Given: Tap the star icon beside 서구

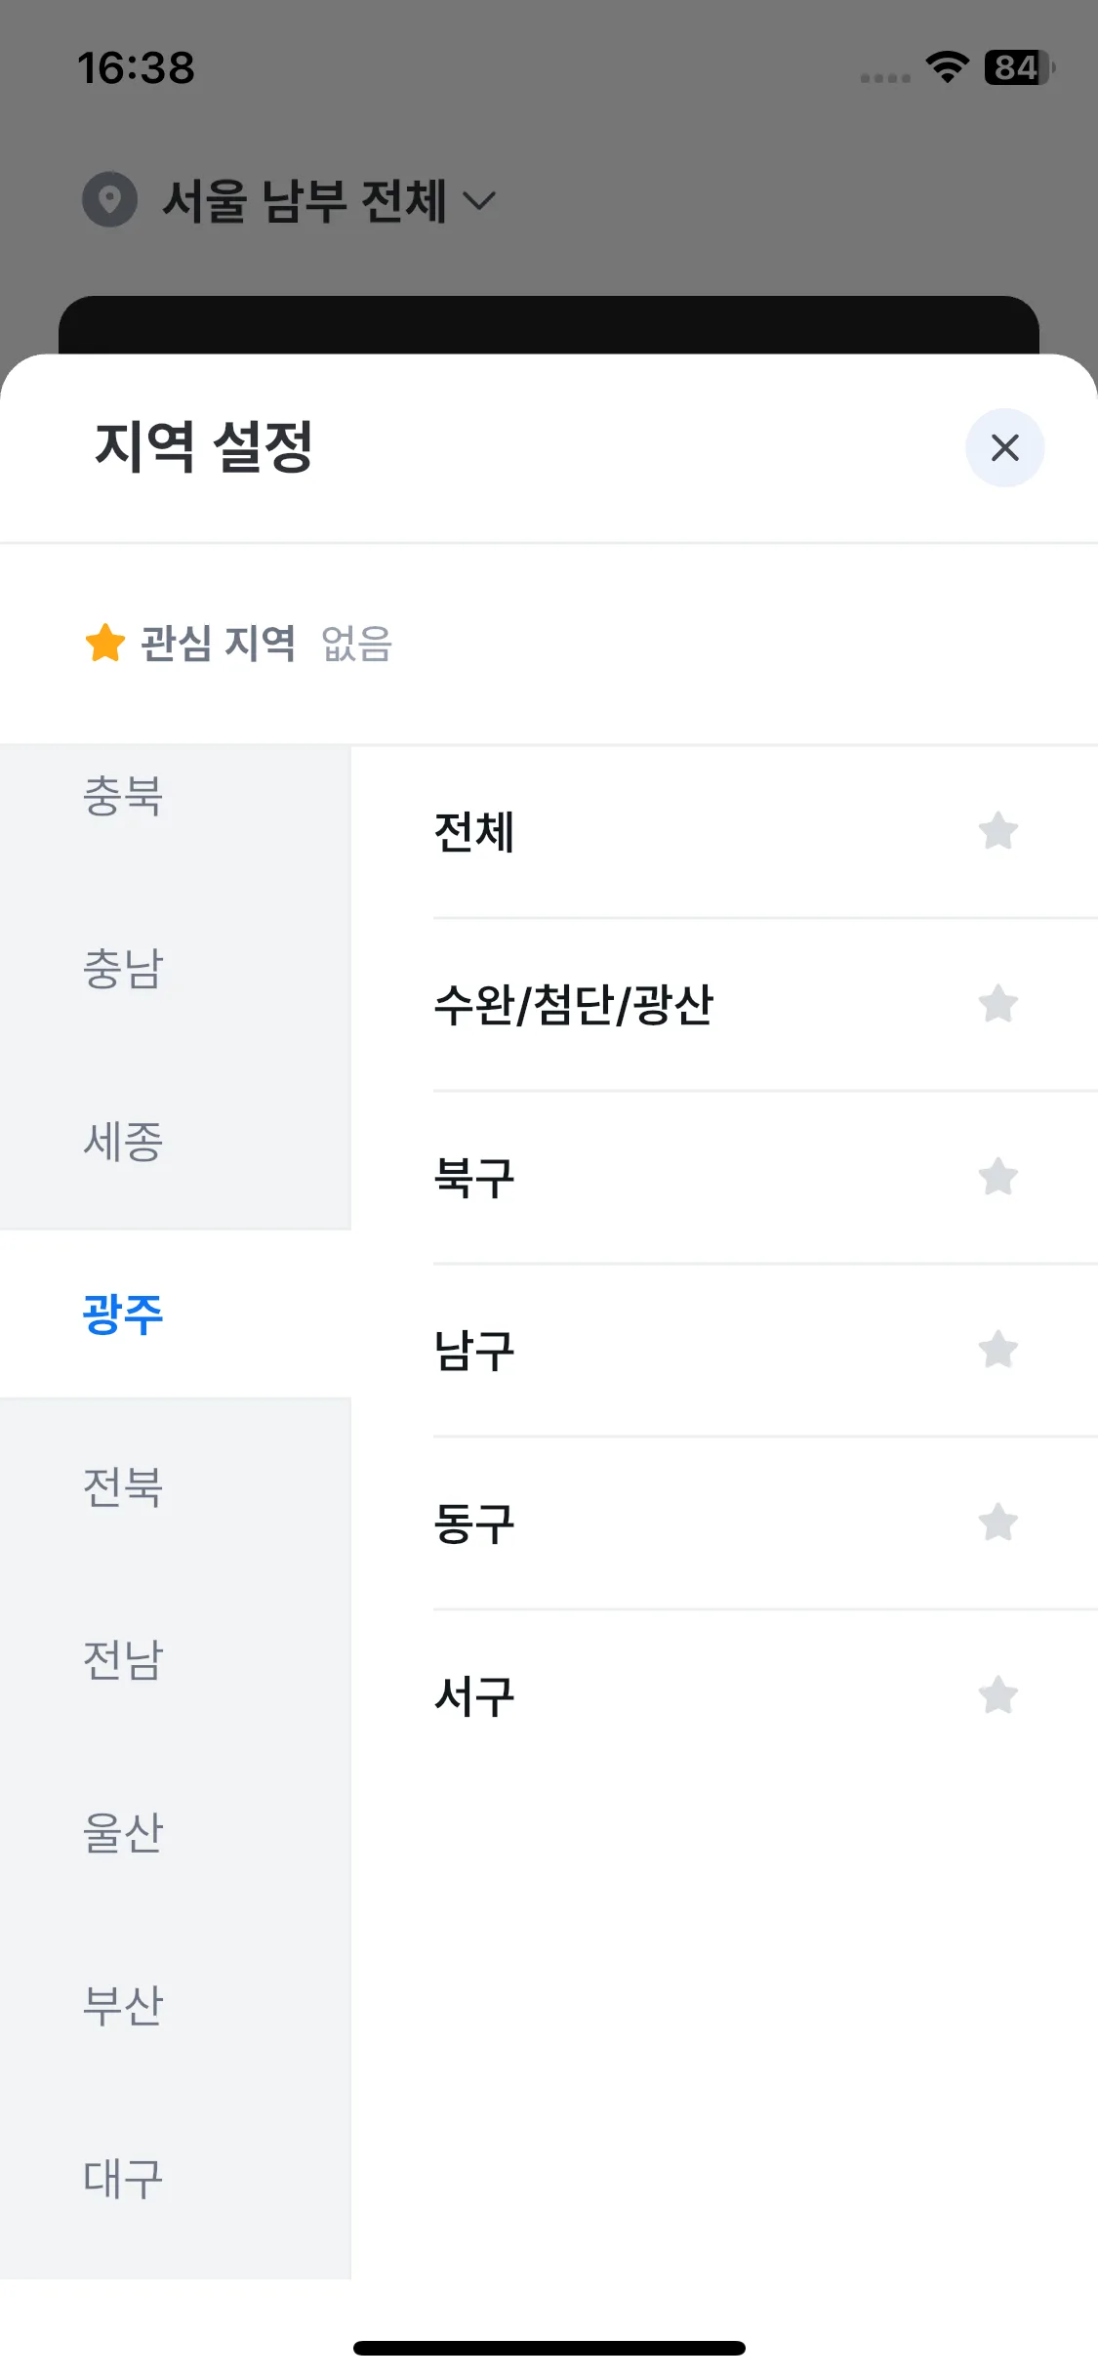Looking at the screenshot, I should click(x=998, y=1695).
